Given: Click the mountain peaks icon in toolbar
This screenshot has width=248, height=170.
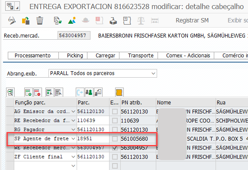Looking at the screenshot, I should (72, 21).
